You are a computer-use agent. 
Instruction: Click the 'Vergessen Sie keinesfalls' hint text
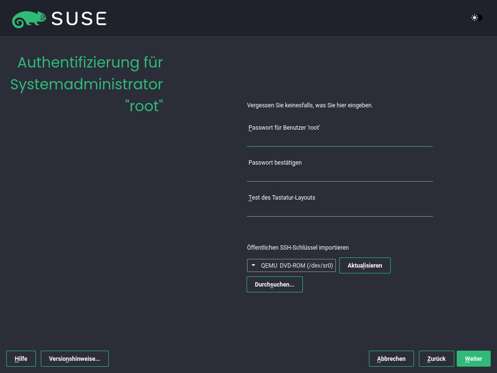[310, 105]
